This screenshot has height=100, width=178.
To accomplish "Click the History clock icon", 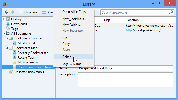I will tap(8, 19).
